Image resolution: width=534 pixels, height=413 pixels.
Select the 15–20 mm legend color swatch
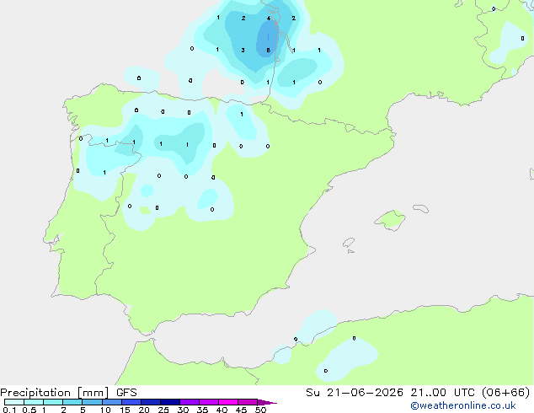point(131,402)
